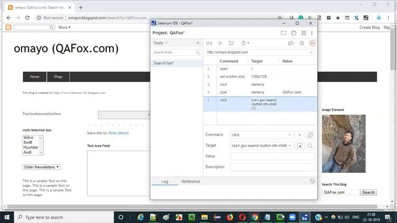Click taskbar 'Type here to search'
Screen dimensions: 397x223
pos(64,217)
